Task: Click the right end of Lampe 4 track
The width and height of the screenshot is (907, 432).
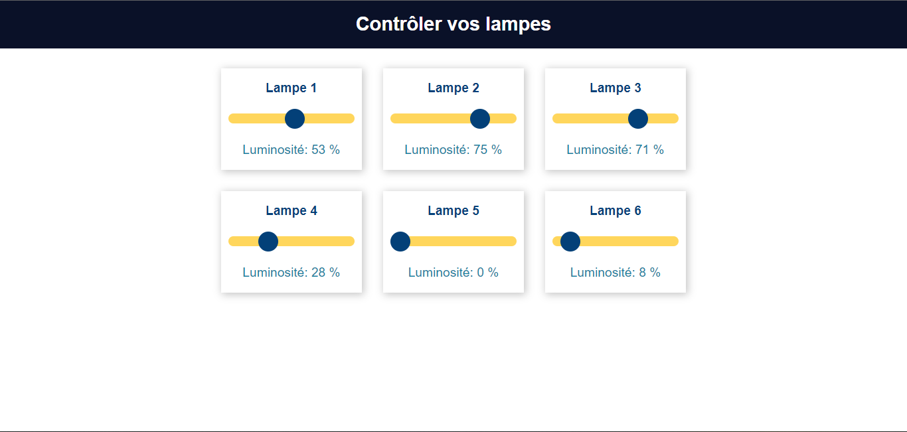Action: pos(350,242)
